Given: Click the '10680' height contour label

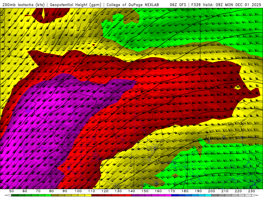Looking at the screenshot, I should pos(213,138).
